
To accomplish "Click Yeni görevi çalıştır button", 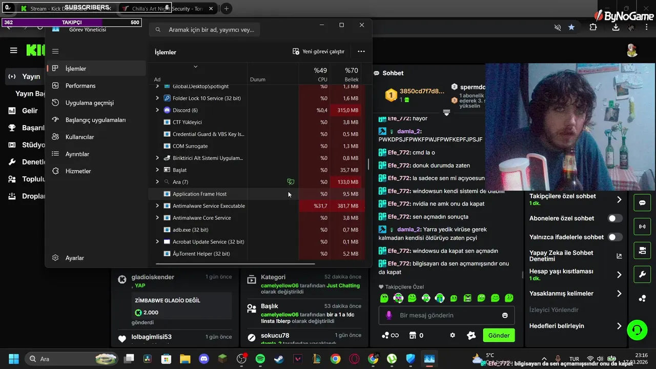I will [318, 51].
